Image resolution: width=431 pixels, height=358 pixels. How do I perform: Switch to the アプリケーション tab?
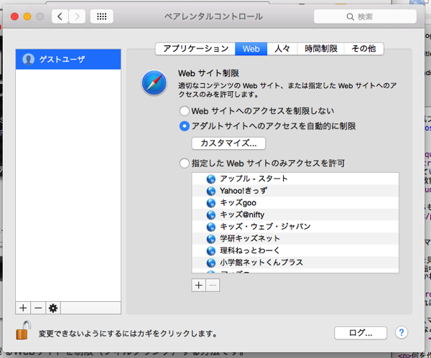(x=195, y=49)
